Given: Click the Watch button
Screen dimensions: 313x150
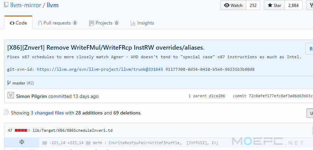Looking at the screenshot, I should pyautogui.click(x=233, y=6).
